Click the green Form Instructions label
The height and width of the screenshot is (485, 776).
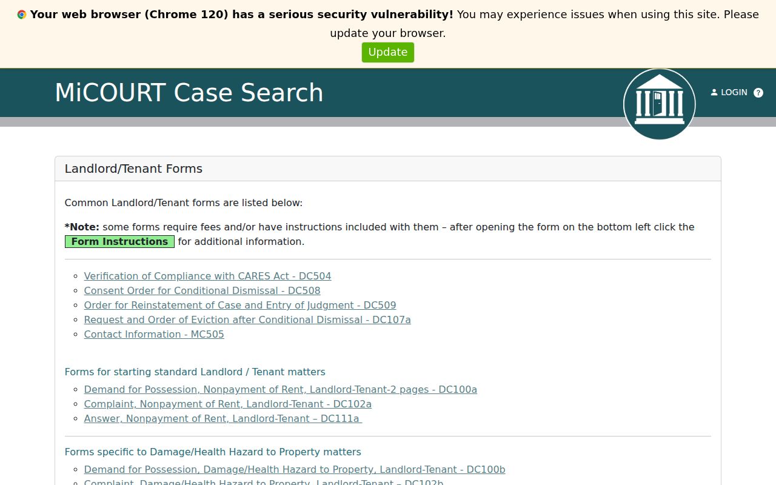click(119, 241)
